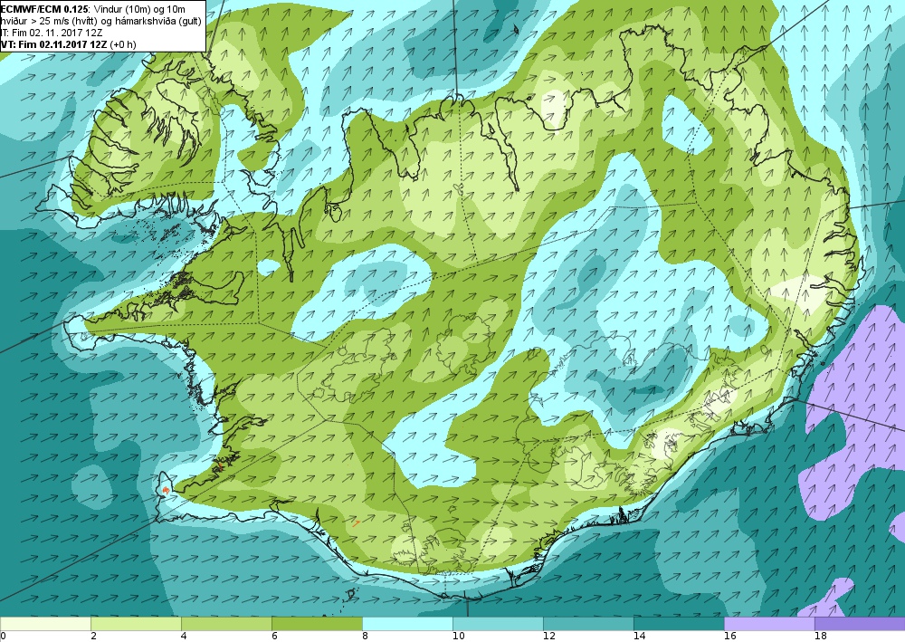Click the legend scale label '0'

pyautogui.click(x=3, y=637)
